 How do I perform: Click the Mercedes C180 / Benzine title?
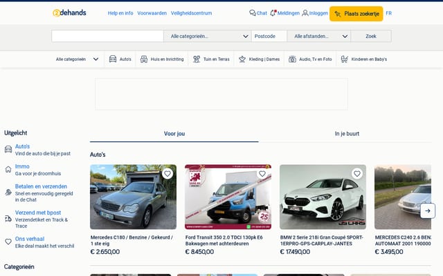(x=132, y=241)
